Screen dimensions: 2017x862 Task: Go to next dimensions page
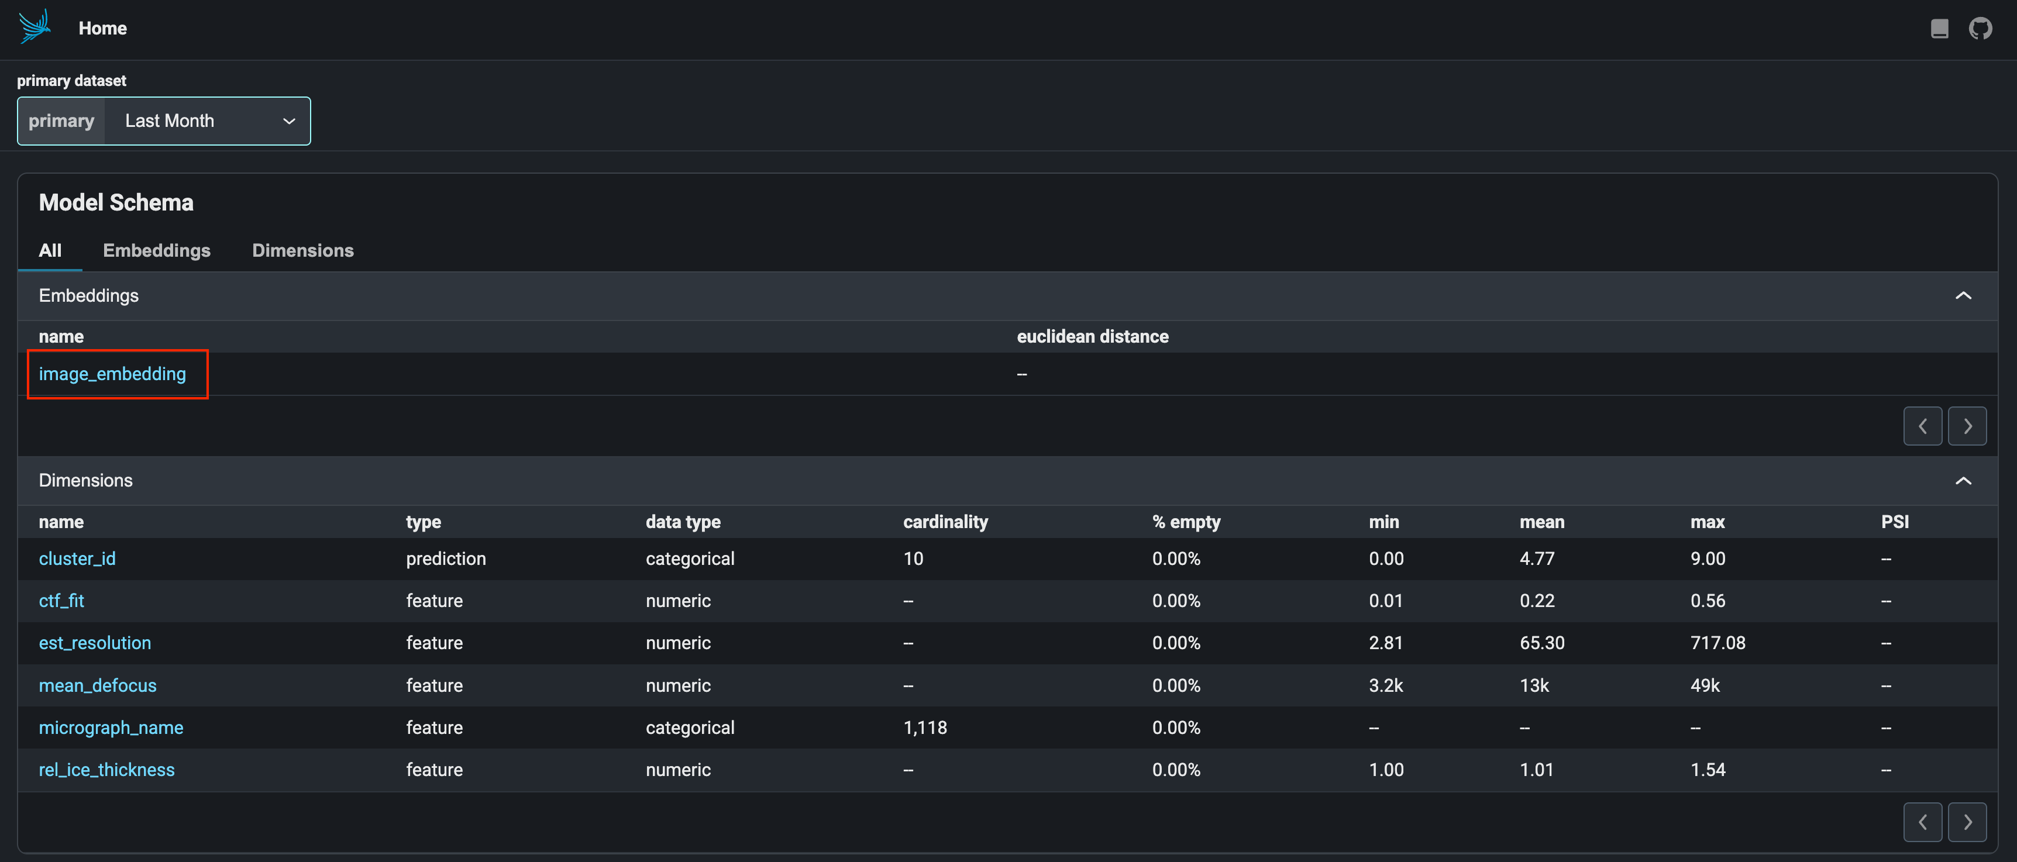coord(1967,822)
